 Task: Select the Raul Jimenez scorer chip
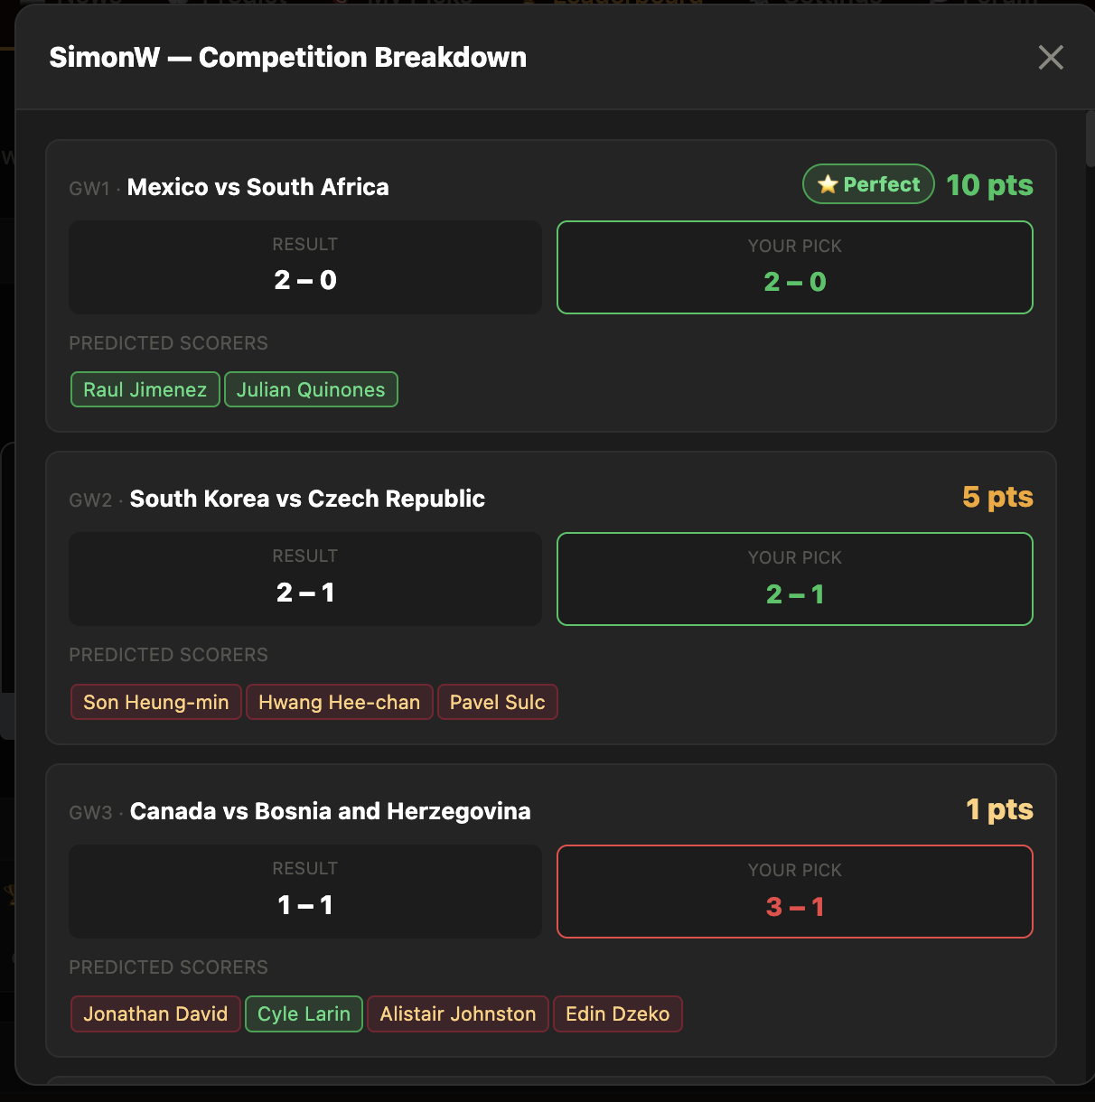click(145, 389)
